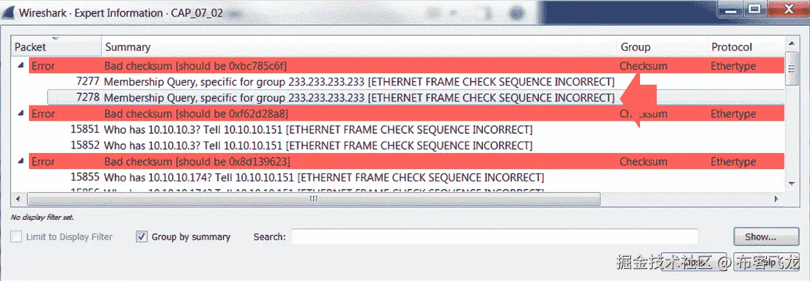Click 'Bad checksum [should be 0xbc785c6f]' text

click(195, 66)
